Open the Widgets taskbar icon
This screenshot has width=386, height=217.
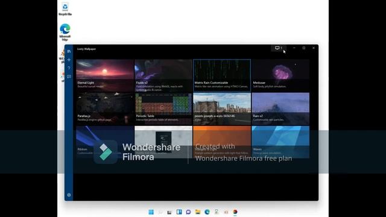[179, 212]
